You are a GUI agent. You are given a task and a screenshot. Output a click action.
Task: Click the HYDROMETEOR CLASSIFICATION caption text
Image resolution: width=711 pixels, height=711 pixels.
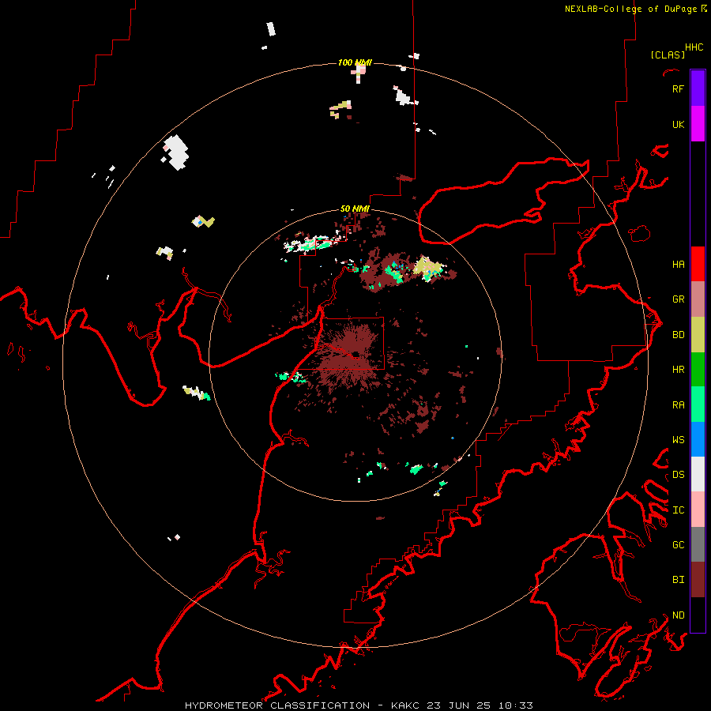coord(277,705)
